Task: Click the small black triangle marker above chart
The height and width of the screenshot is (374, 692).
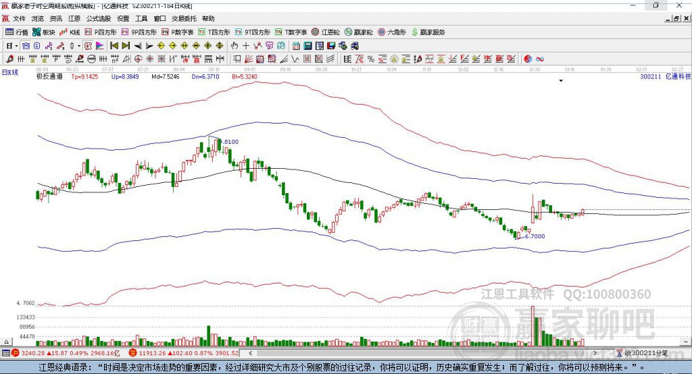Action: 561,81
